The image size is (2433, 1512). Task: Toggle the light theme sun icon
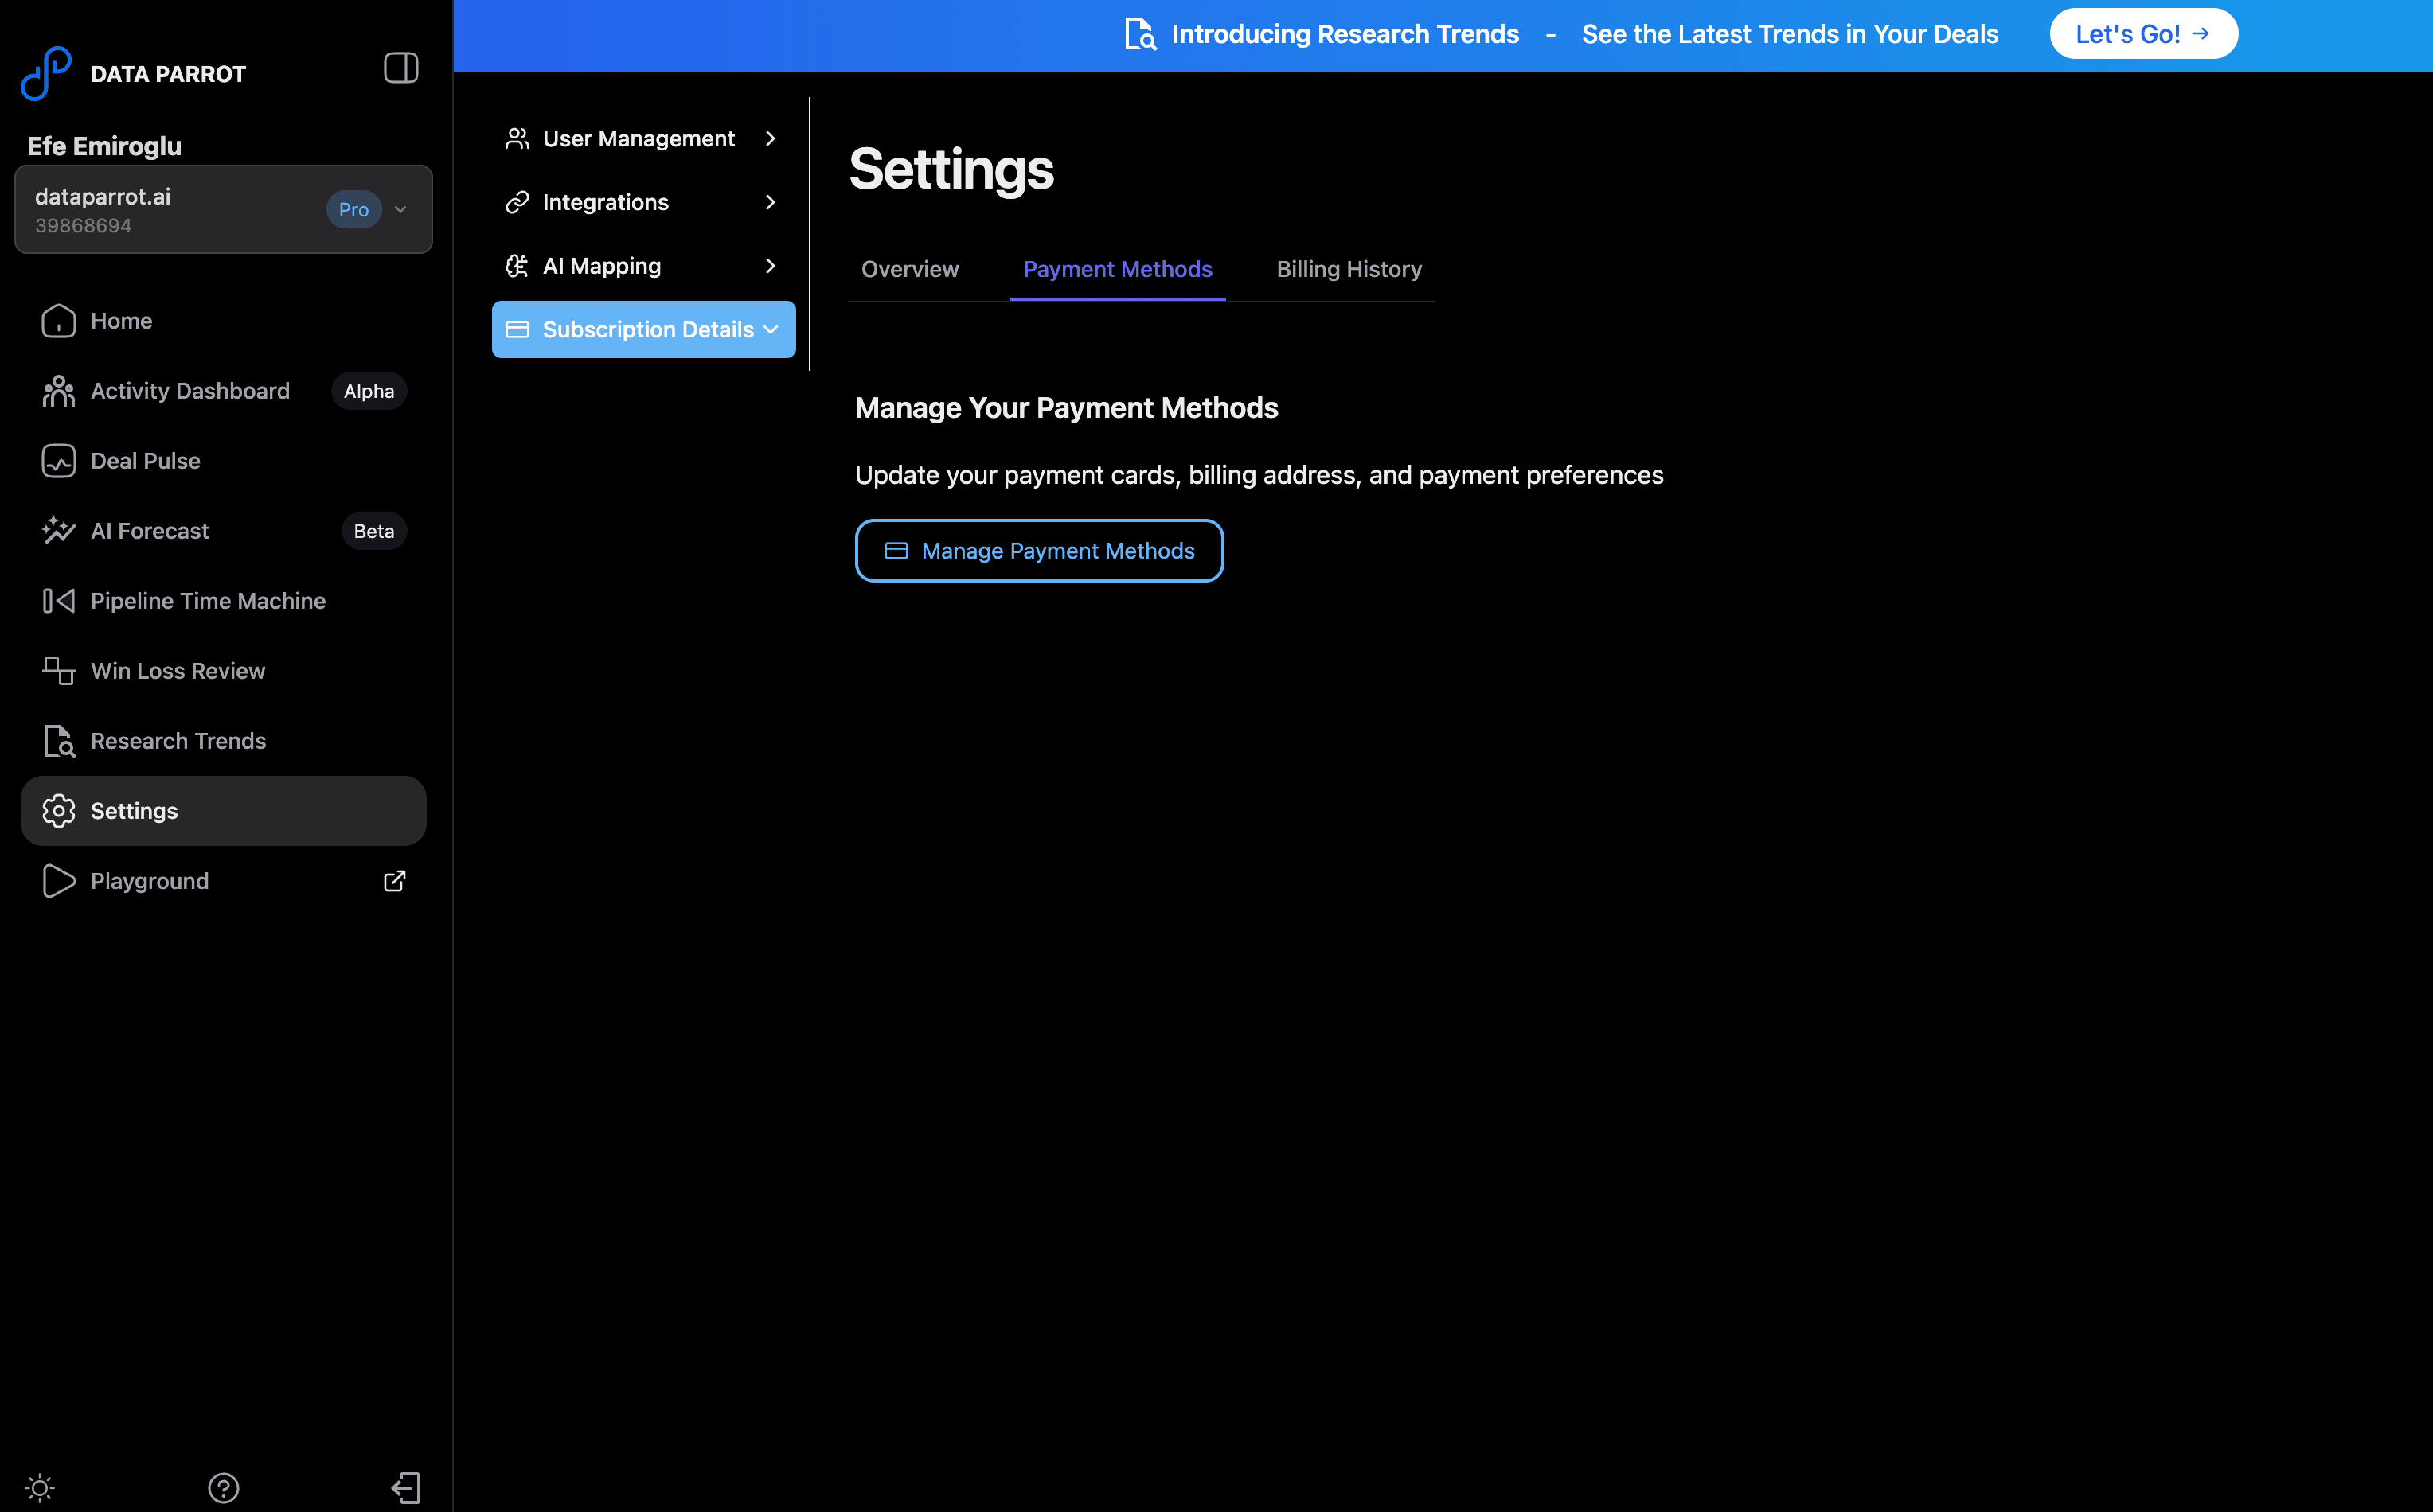(x=39, y=1488)
